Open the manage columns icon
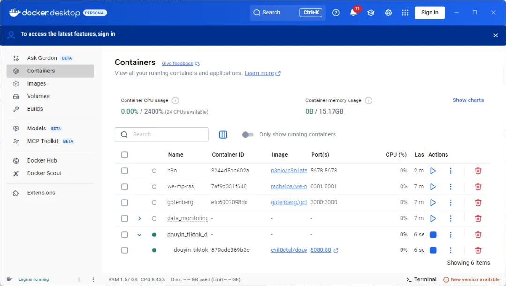The width and height of the screenshot is (506, 286). [x=223, y=135]
